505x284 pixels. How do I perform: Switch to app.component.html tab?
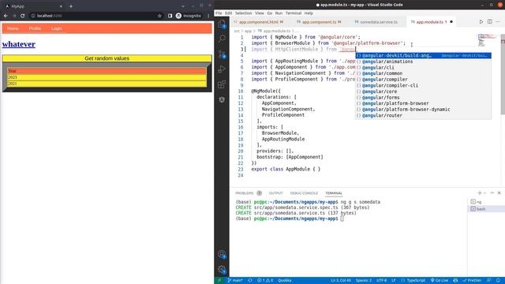[260, 22]
